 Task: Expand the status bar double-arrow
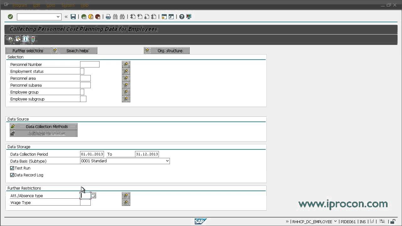coord(287,221)
